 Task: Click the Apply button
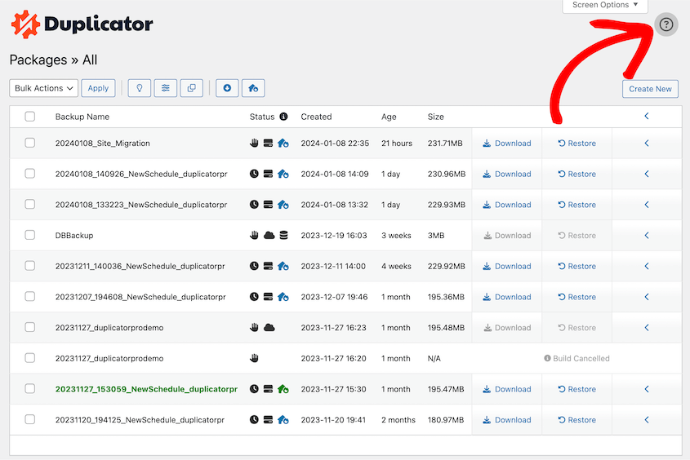click(x=98, y=88)
